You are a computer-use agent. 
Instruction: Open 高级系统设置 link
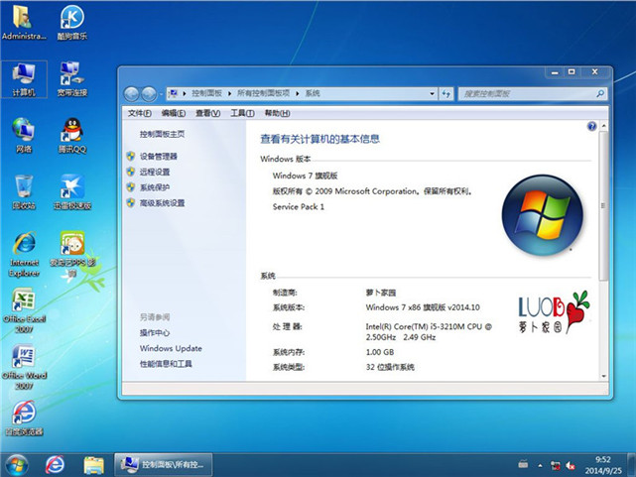click(163, 203)
